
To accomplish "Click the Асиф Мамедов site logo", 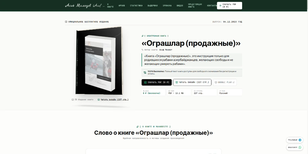I will (x=85, y=5).
